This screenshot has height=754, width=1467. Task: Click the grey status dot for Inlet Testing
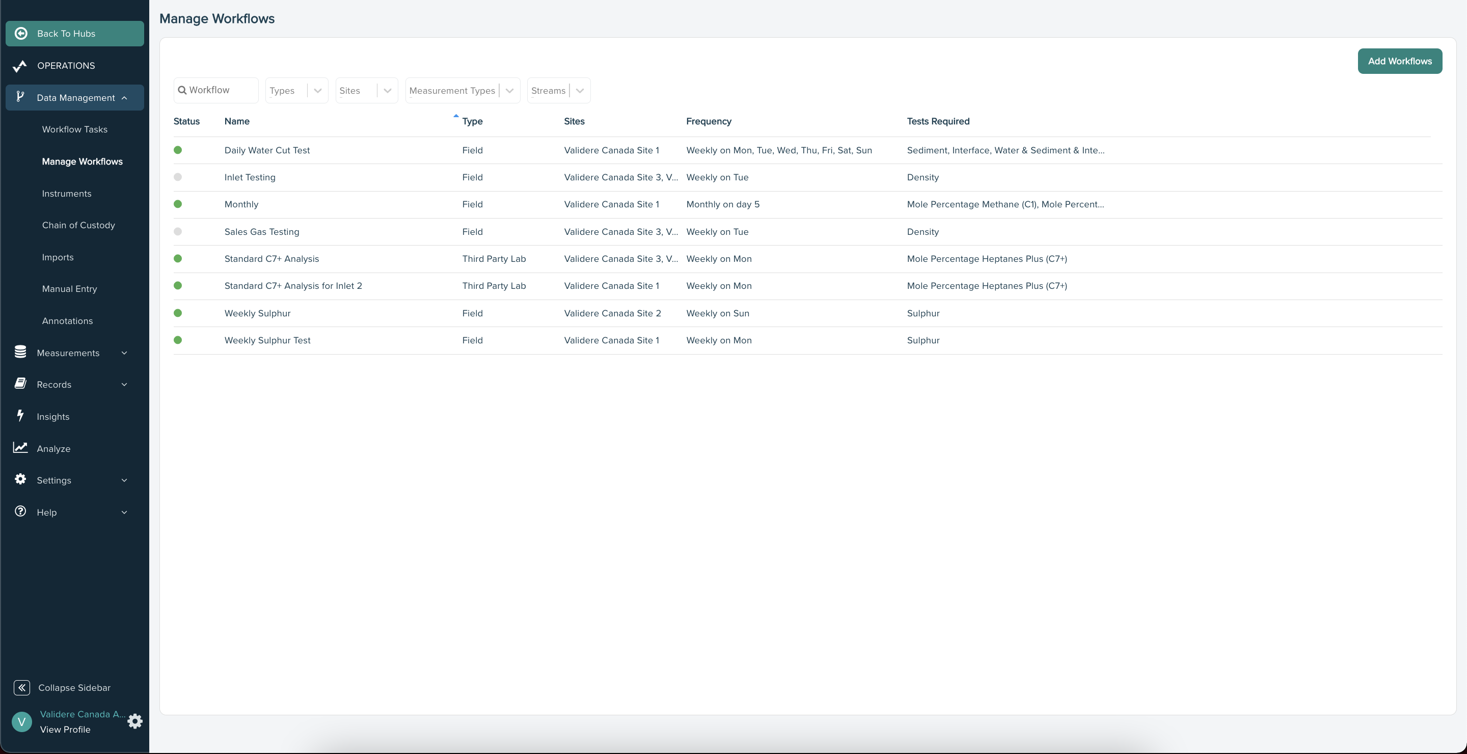point(178,177)
